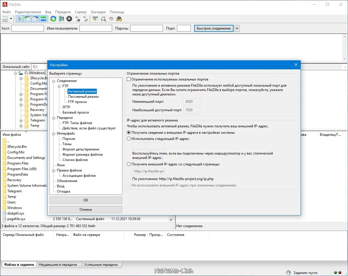Viewport: 348px width, 276px height.
Task: Open file search binoculars icon
Action: point(119,19)
